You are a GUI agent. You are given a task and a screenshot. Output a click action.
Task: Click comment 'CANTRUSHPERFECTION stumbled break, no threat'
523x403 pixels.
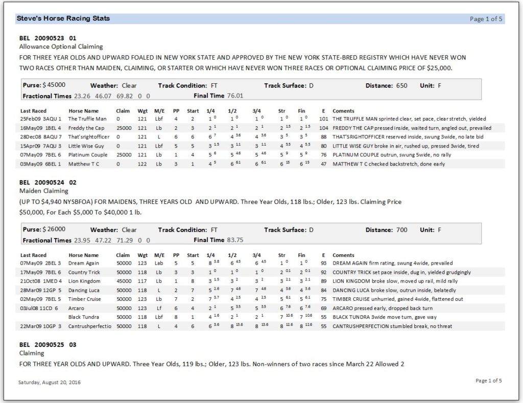pyautogui.click(x=392, y=326)
